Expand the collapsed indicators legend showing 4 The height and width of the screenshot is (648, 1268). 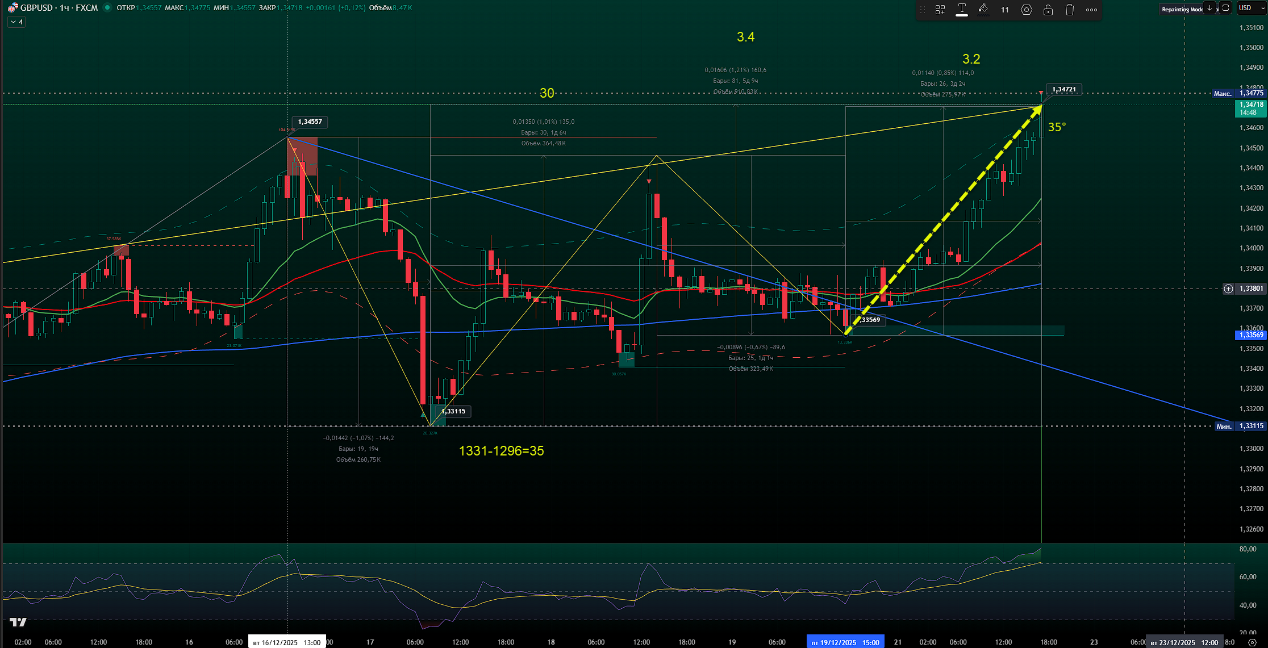pyautogui.click(x=16, y=22)
